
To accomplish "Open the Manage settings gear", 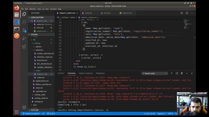I will tap(24, 107).
